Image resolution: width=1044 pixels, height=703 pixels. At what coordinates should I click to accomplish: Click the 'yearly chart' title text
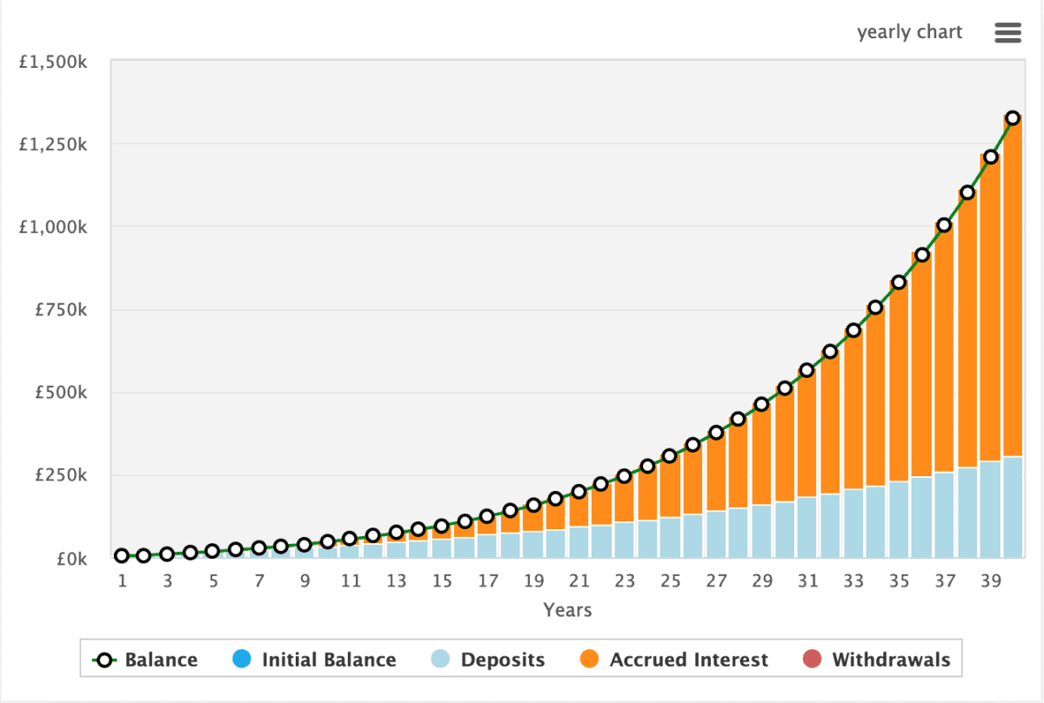[909, 33]
